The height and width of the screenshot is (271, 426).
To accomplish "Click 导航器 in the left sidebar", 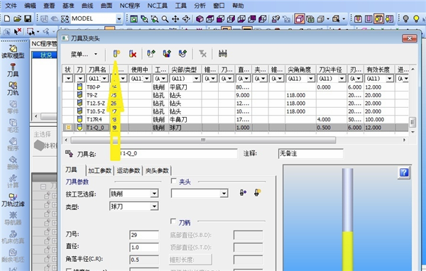I will 13,219.
